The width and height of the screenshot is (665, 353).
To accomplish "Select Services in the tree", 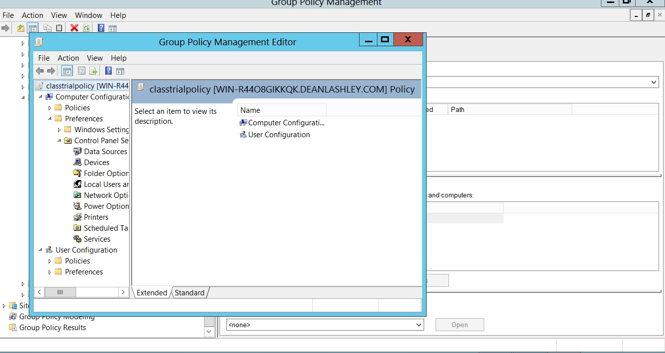I will coord(97,239).
